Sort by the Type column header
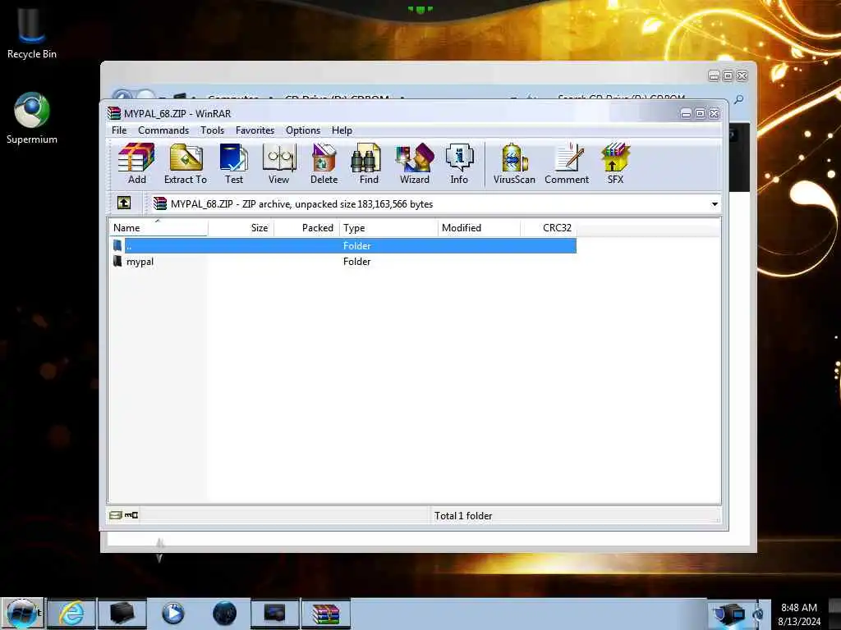The width and height of the screenshot is (841, 630). [x=388, y=228]
